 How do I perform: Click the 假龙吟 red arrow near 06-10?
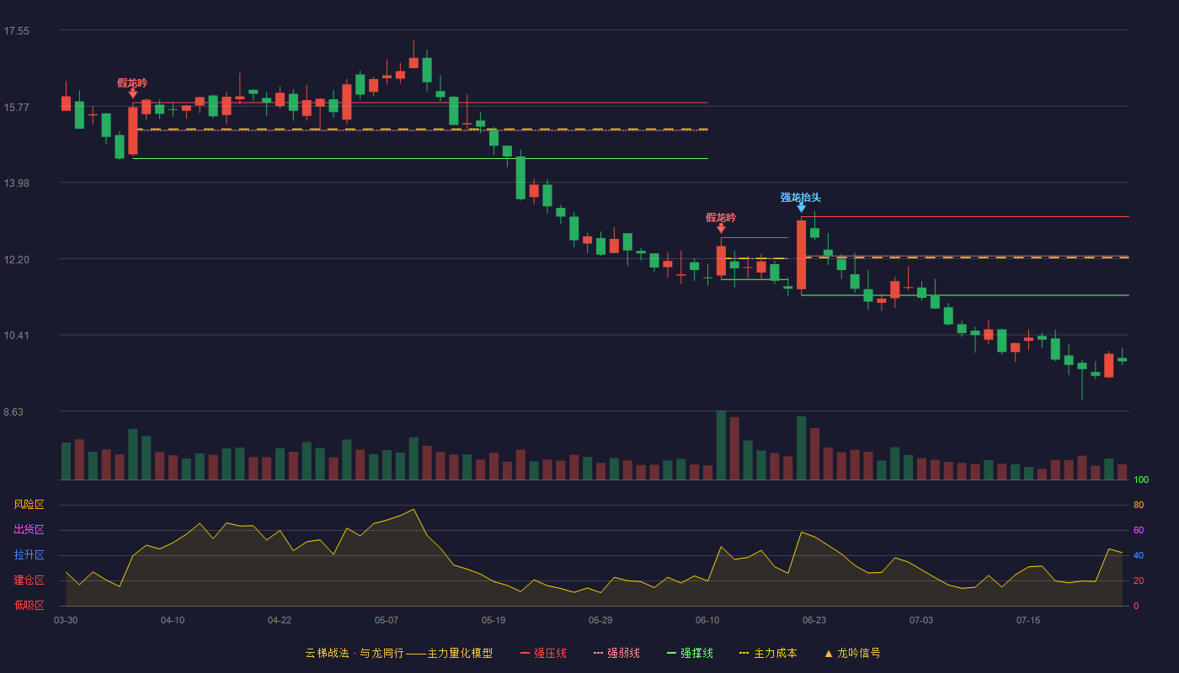pos(721,228)
